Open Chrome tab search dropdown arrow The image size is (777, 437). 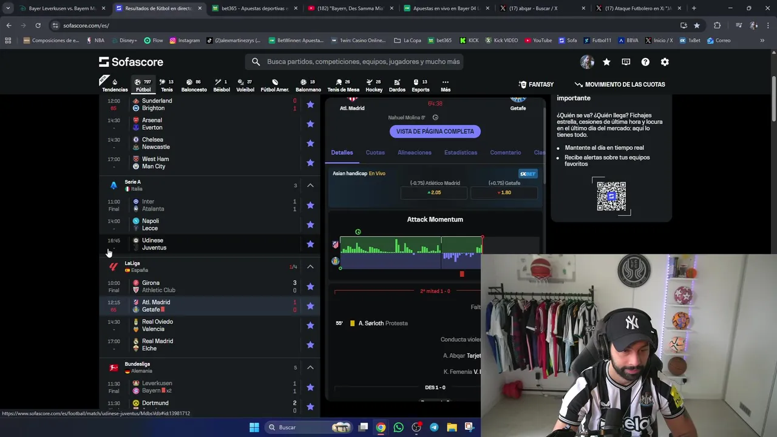click(7, 8)
